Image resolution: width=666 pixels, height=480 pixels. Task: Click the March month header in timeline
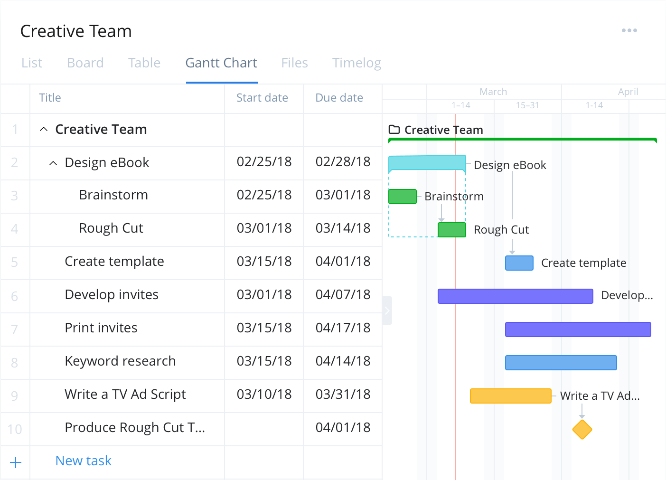[x=494, y=92]
